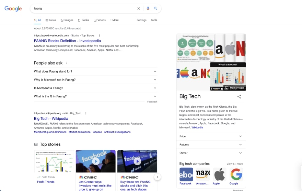
Task: Select Facebook company logo icon
Action: 186,174
